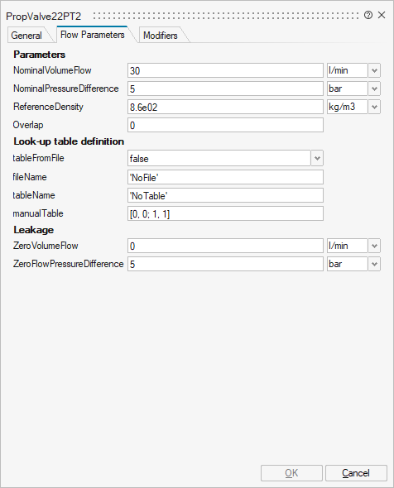The height and width of the screenshot is (488, 394).
Task: Select the Overlap input field
Action: (225, 125)
